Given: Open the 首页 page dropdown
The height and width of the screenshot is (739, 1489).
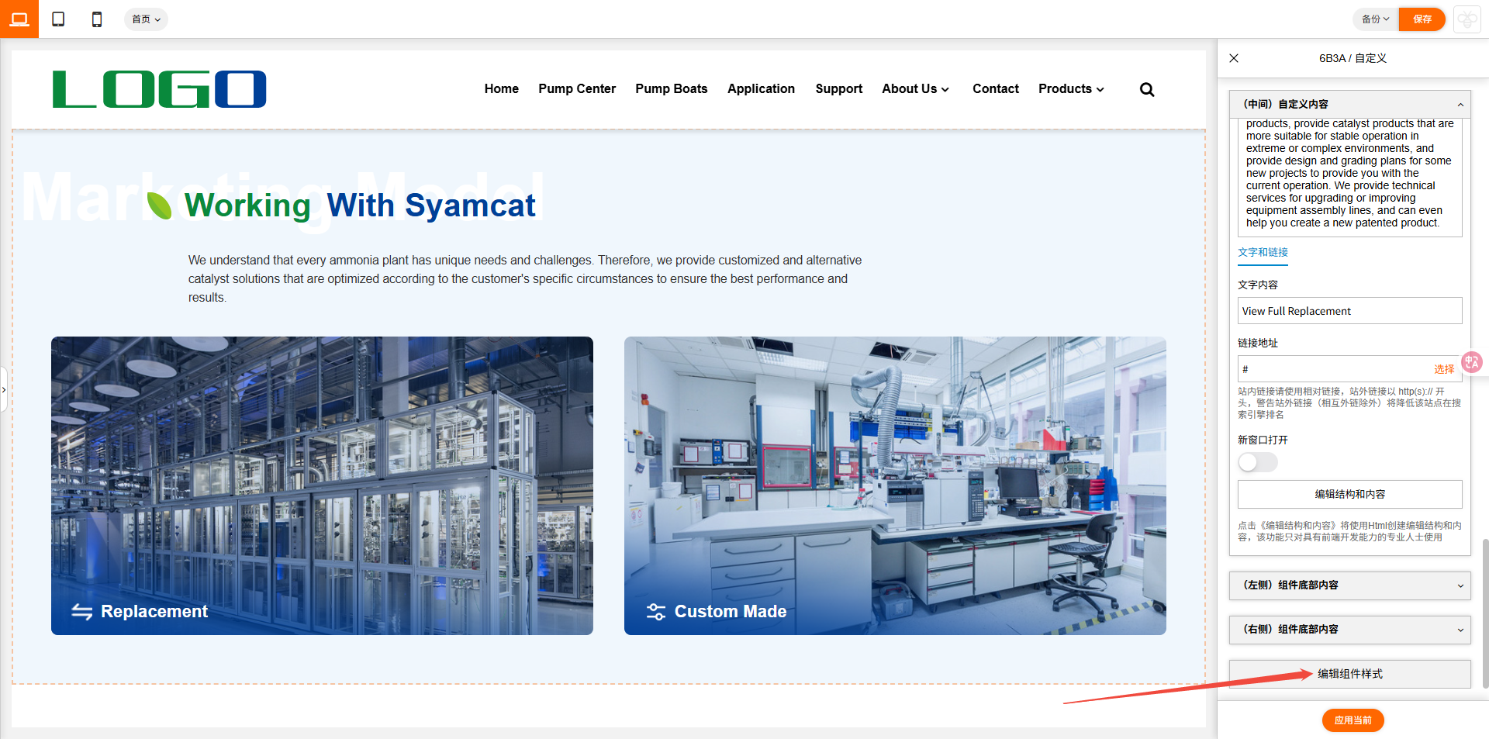Looking at the screenshot, I should point(146,19).
